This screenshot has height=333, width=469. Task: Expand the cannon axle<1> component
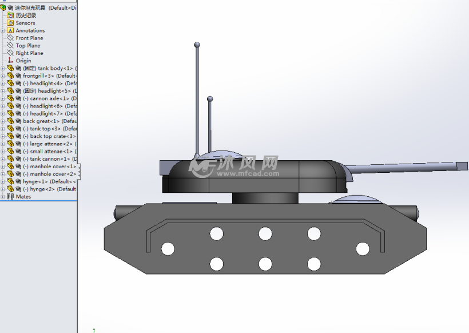point(3,98)
